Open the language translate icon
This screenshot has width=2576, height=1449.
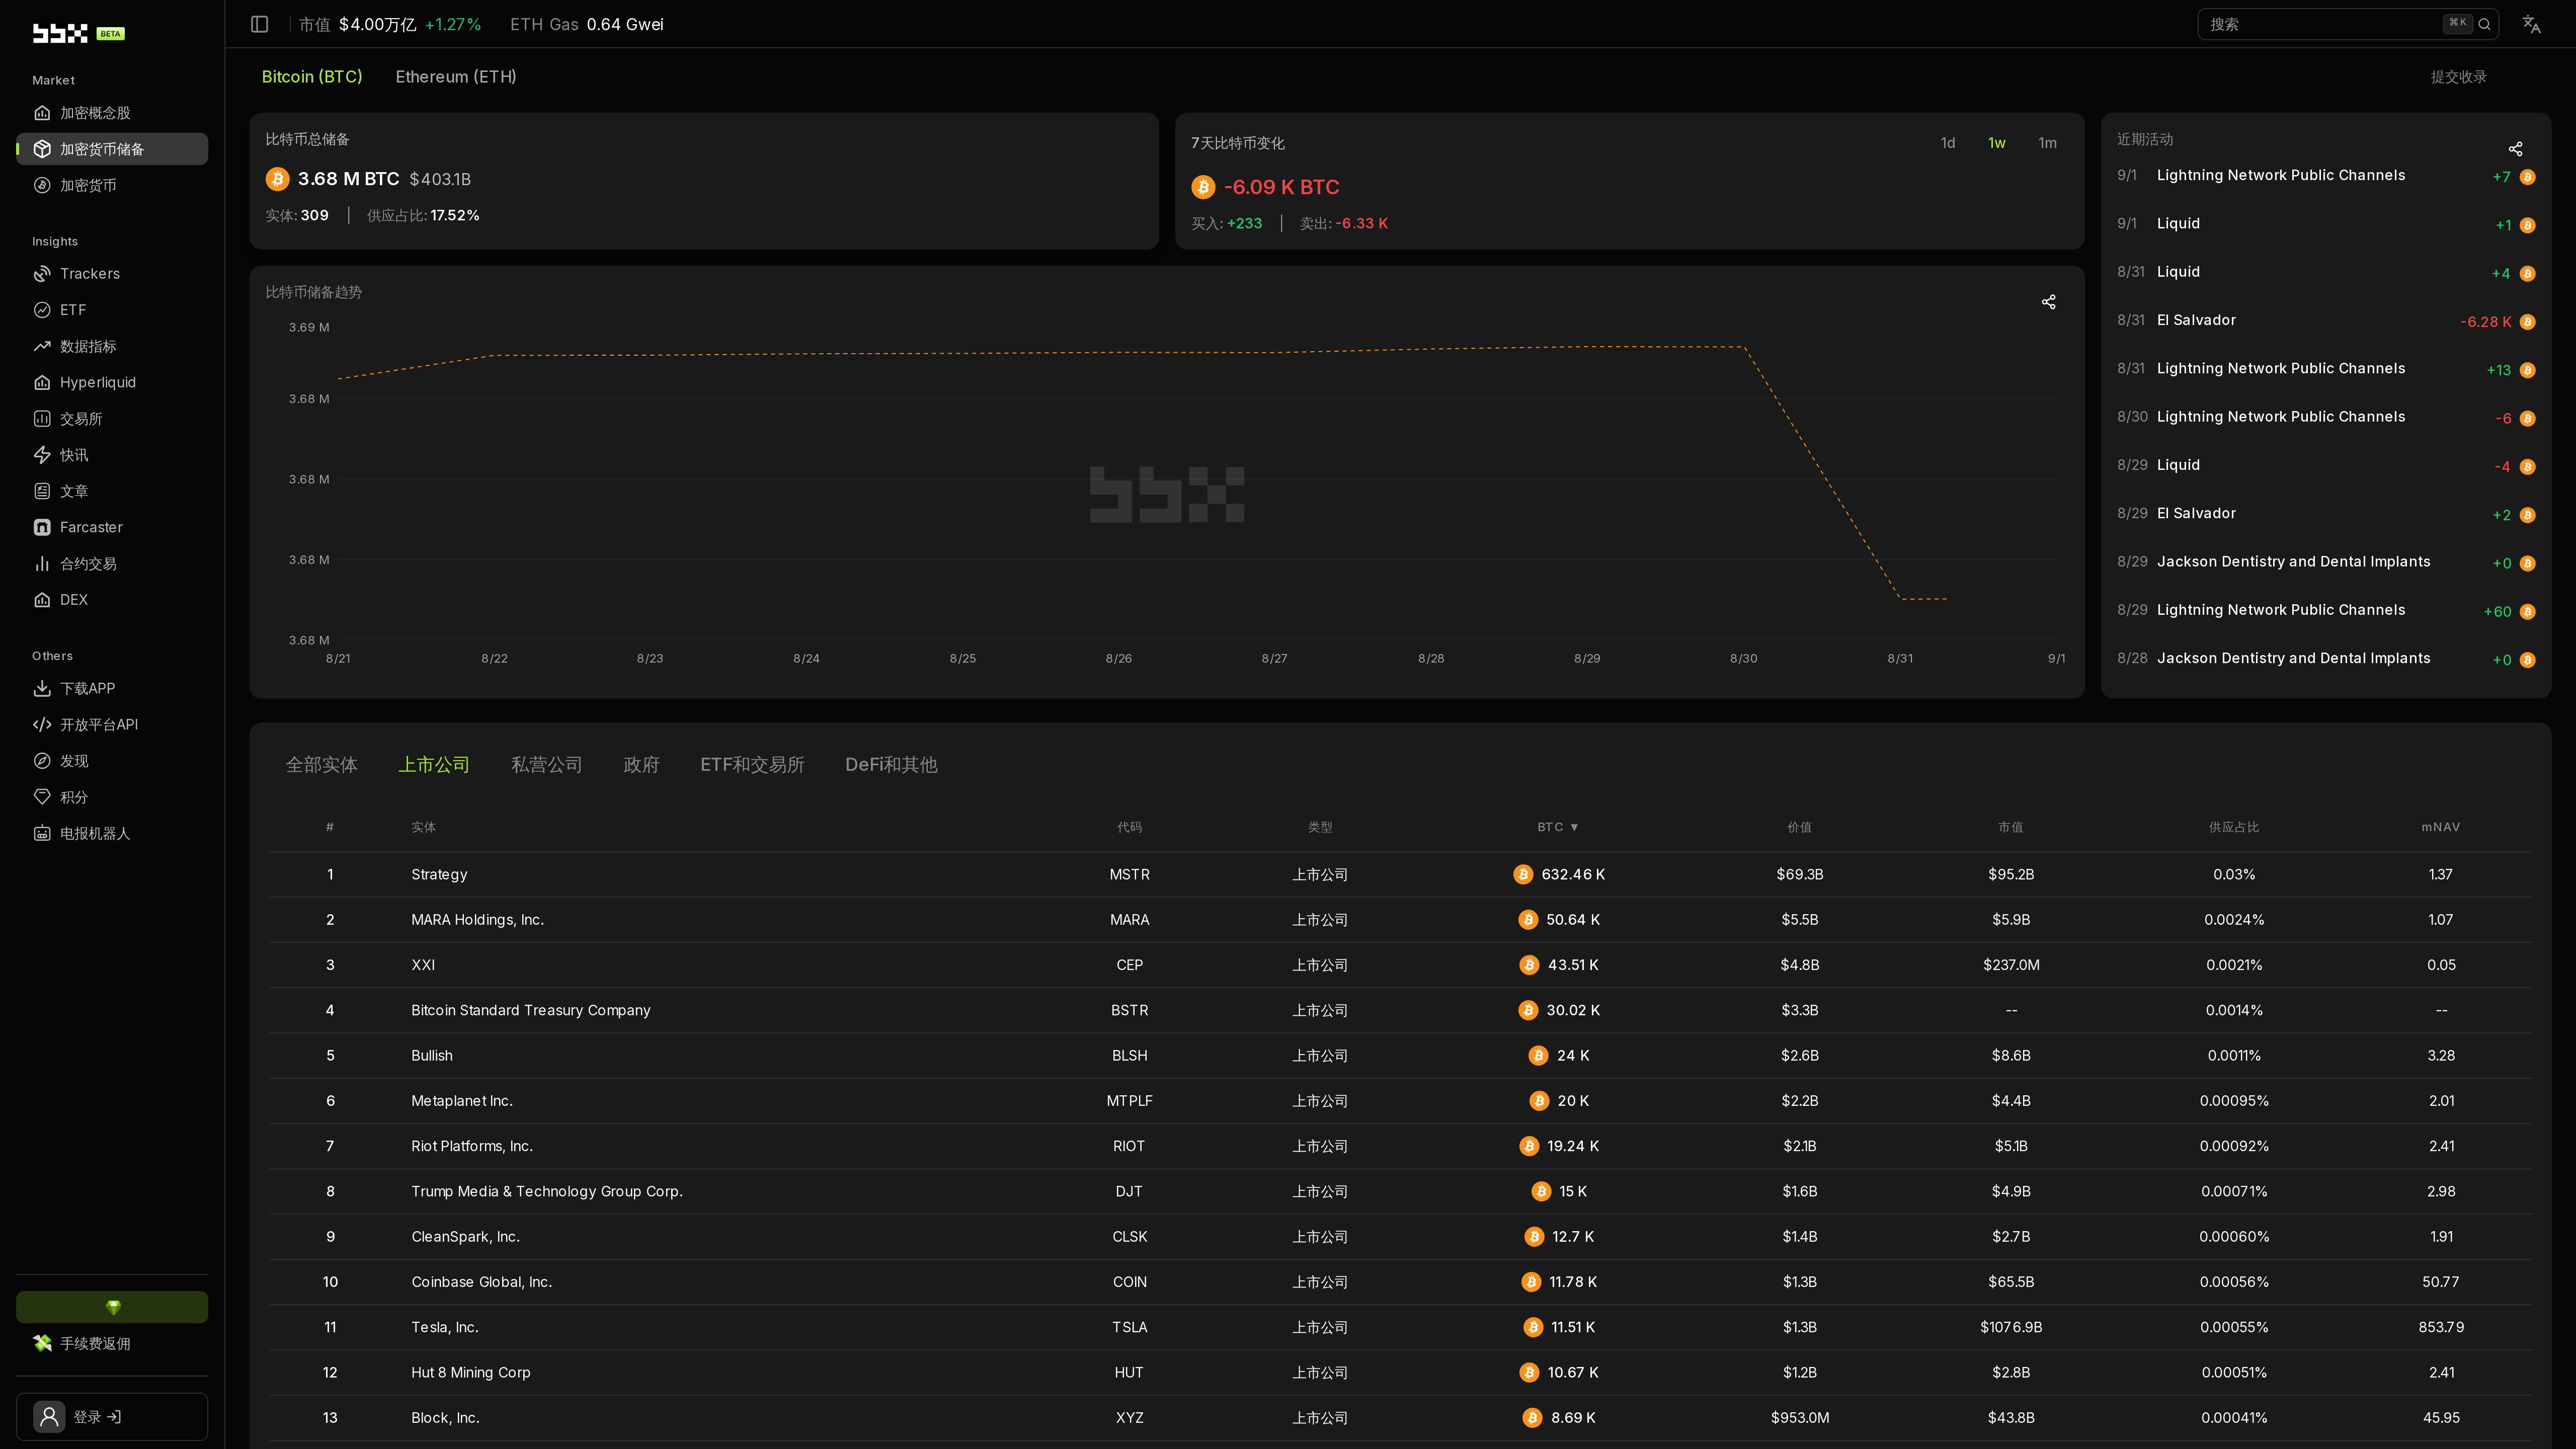(x=2531, y=24)
